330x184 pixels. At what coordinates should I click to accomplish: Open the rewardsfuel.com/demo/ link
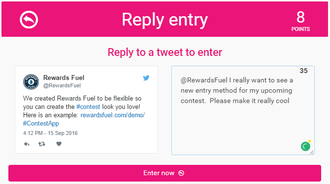point(112,115)
